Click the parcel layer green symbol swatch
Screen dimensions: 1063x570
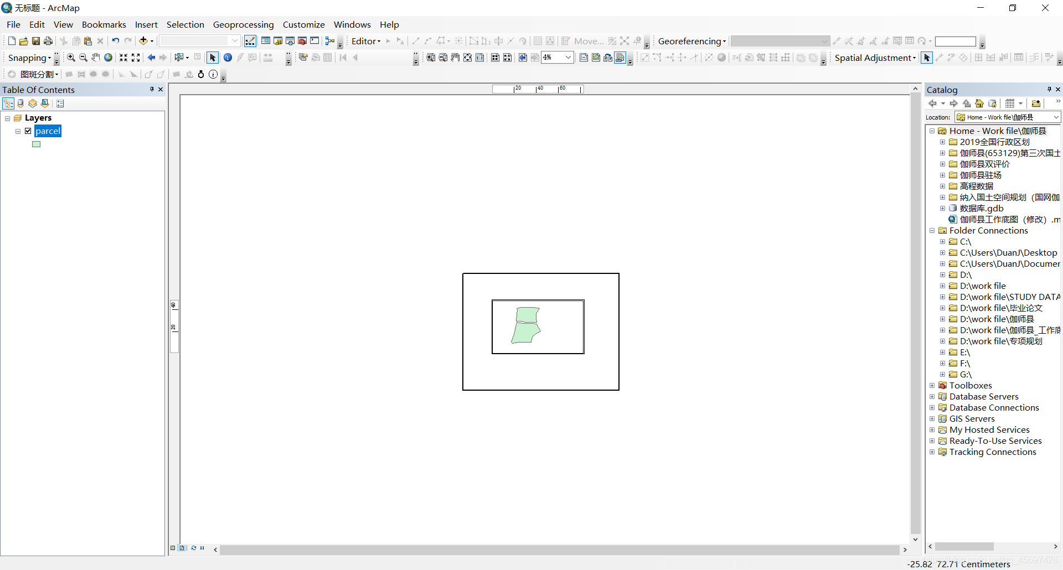click(x=37, y=144)
